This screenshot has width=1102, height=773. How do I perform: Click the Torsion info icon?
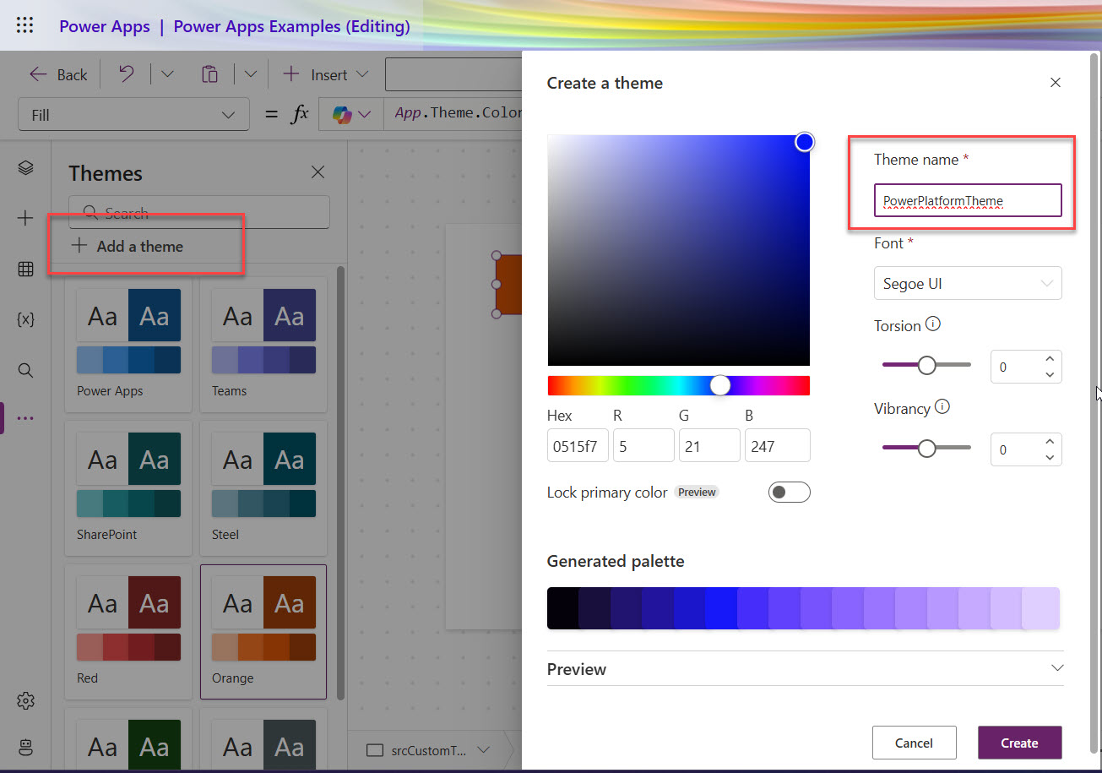[x=933, y=324]
